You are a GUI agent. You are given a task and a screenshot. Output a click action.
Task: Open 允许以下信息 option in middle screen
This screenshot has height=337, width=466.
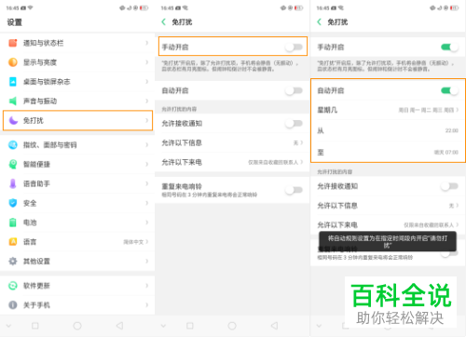[232, 142]
